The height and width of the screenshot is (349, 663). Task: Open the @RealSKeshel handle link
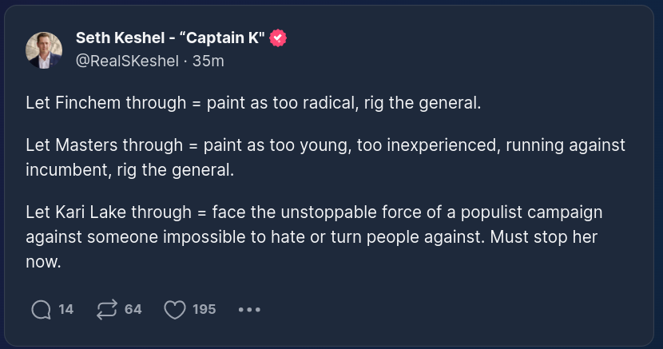[125, 60]
